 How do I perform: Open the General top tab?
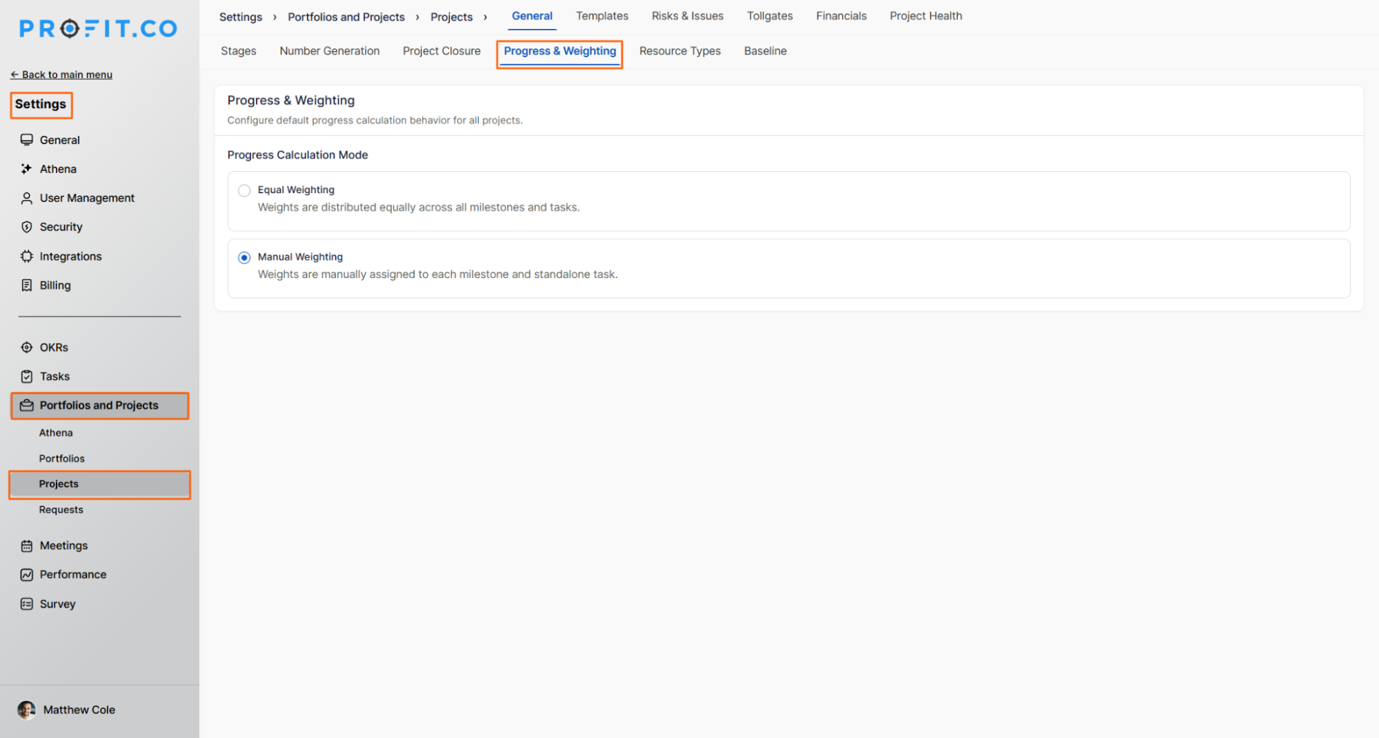pyautogui.click(x=532, y=16)
